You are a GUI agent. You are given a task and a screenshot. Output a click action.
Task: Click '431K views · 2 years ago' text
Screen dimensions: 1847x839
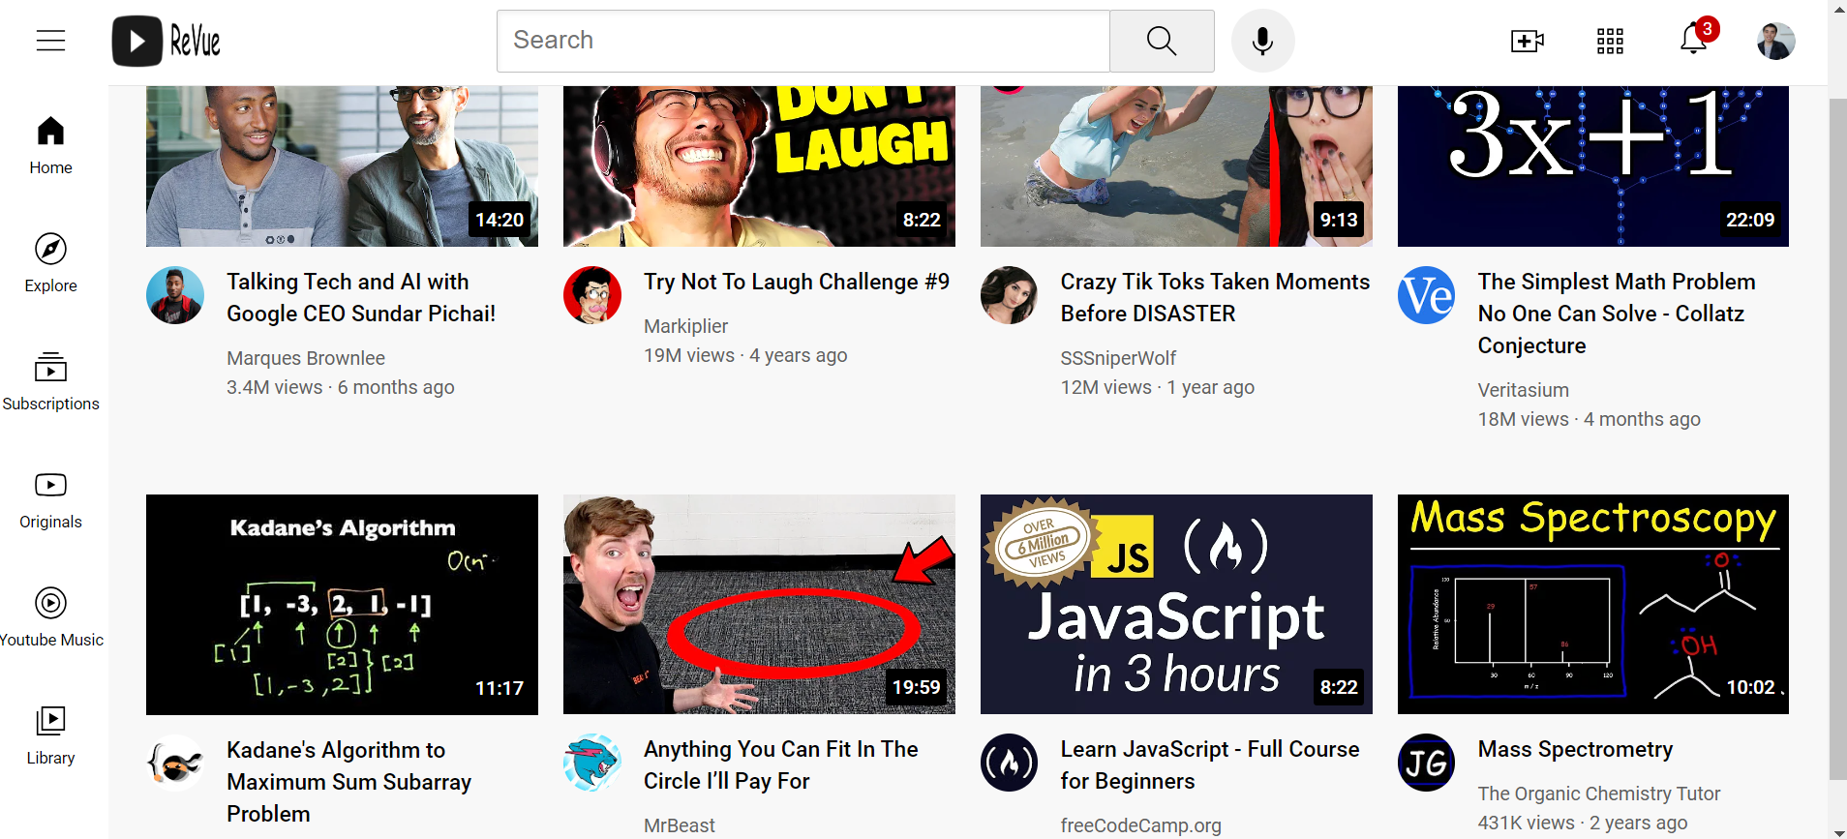(x=1583, y=823)
